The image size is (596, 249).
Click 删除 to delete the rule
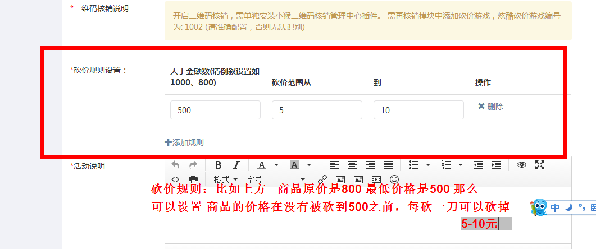(x=490, y=107)
